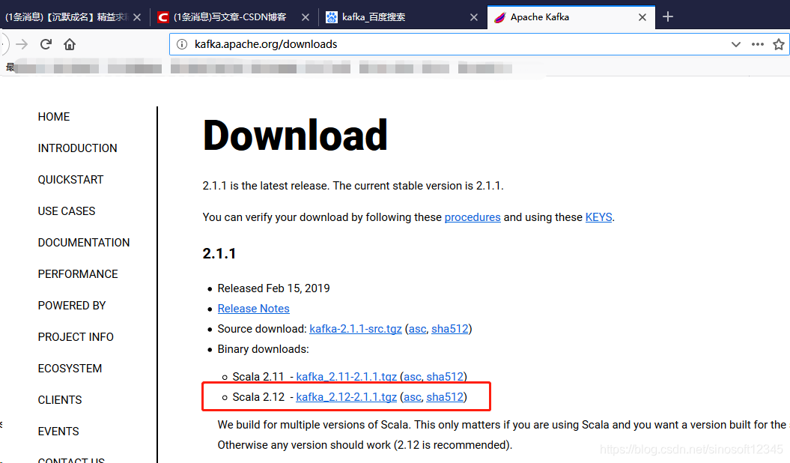Go to QUICKSTART section
790x463 pixels.
(70, 180)
